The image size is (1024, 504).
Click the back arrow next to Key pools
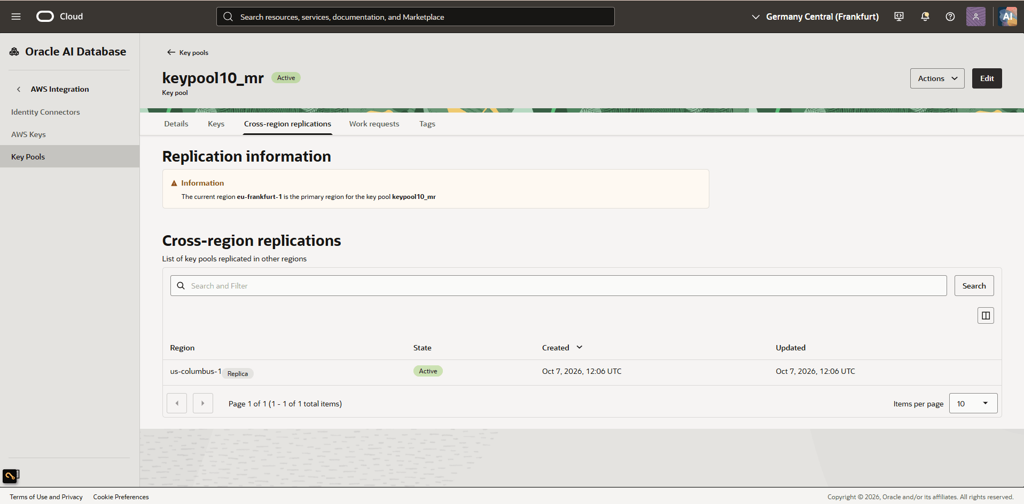click(171, 52)
